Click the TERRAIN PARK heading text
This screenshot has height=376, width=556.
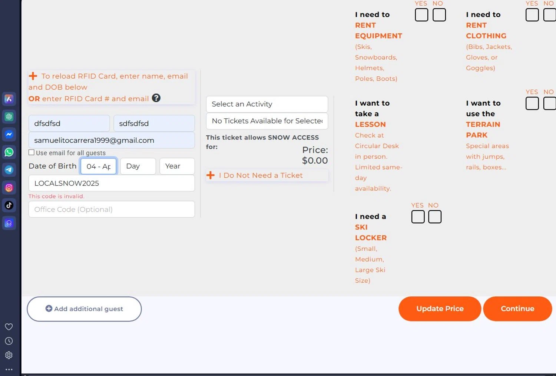pos(483,130)
